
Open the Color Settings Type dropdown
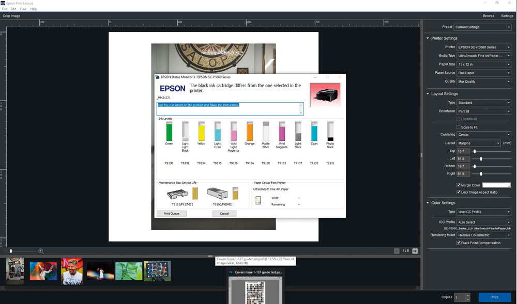[x=484, y=212]
